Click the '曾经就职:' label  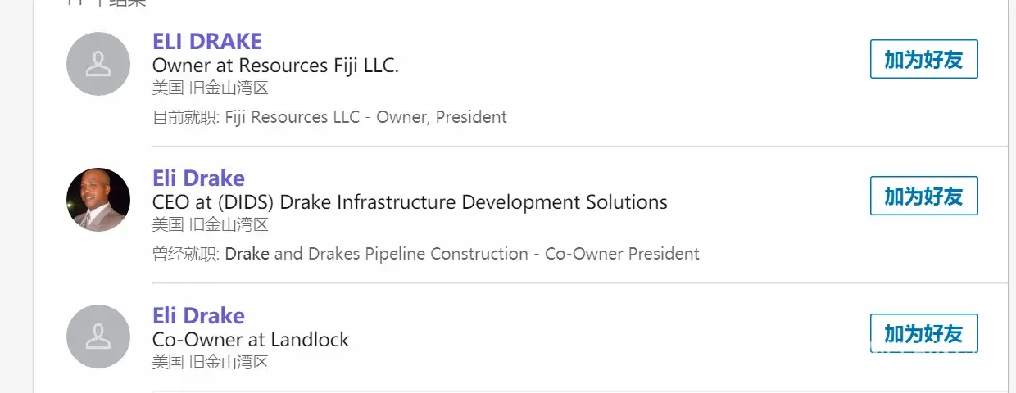tap(186, 254)
